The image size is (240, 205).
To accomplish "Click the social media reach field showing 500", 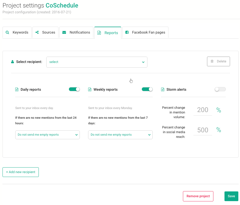I will point(203,130).
